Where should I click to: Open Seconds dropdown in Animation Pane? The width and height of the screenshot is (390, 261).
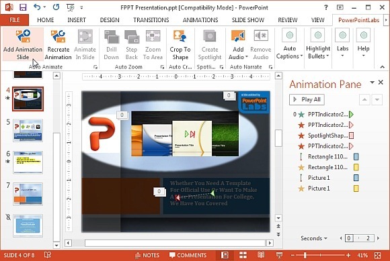coord(314,238)
